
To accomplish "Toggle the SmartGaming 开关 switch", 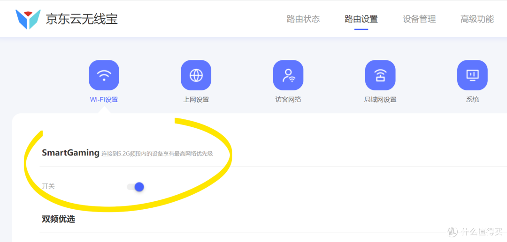I will click(136, 187).
